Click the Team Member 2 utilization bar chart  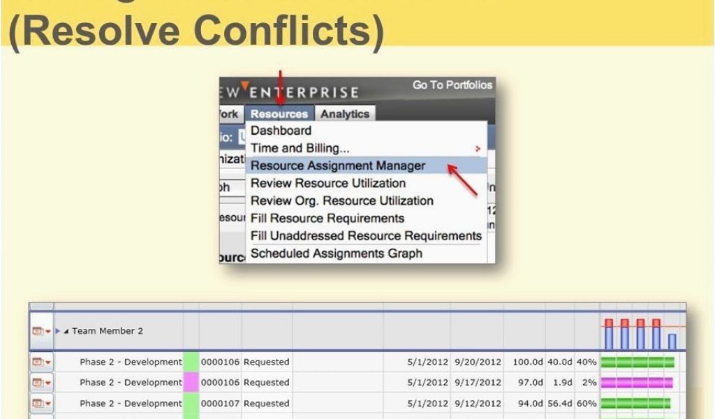coord(640,334)
